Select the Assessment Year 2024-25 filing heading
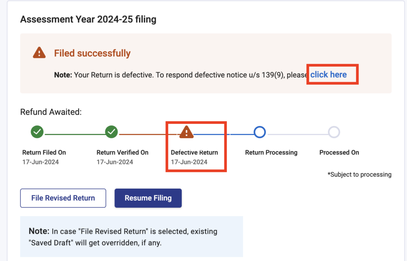 [x=88, y=19]
